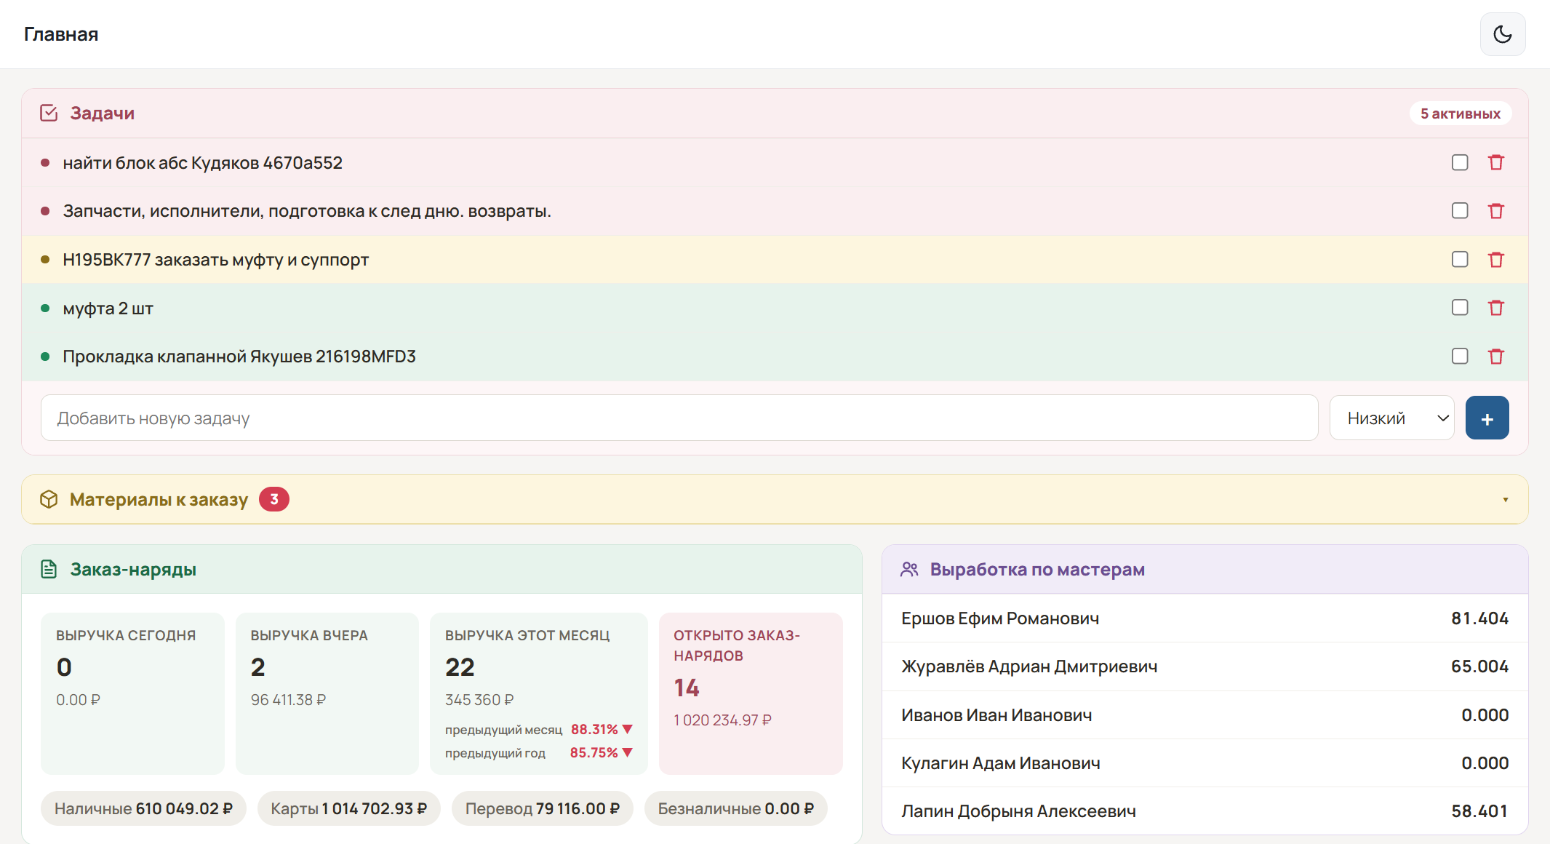Click the Задачи checklist icon
This screenshot has width=1550, height=844.
(49, 113)
